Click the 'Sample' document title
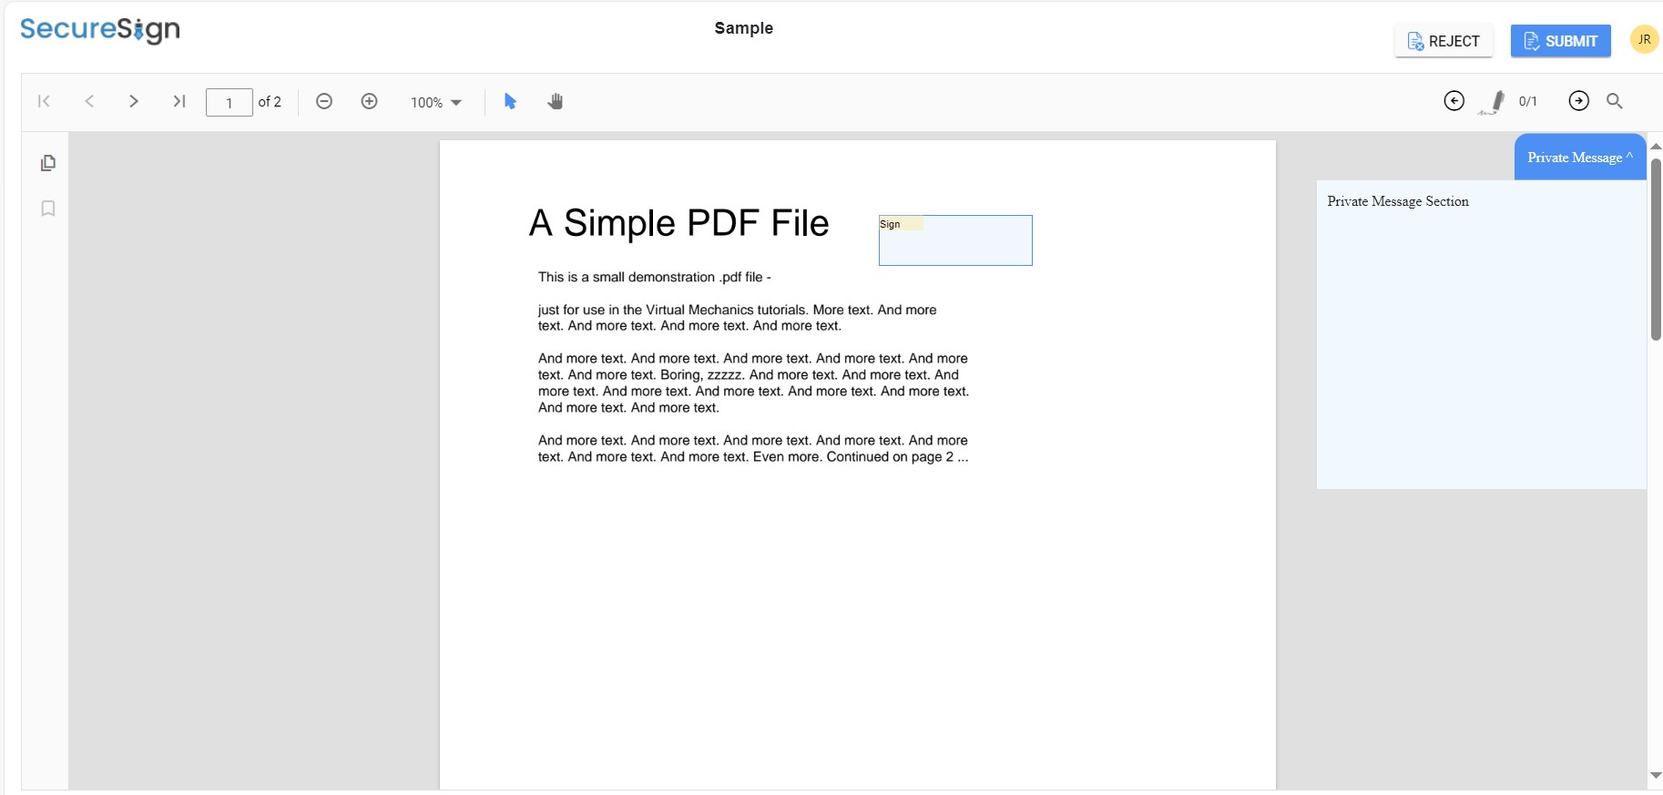This screenshot has width=1663, height=795. 744,28
